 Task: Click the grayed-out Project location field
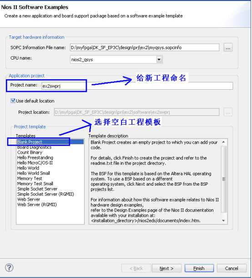click(x=136, y=112)
